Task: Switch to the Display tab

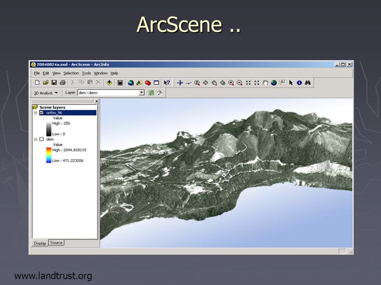Action: [40, 243]
